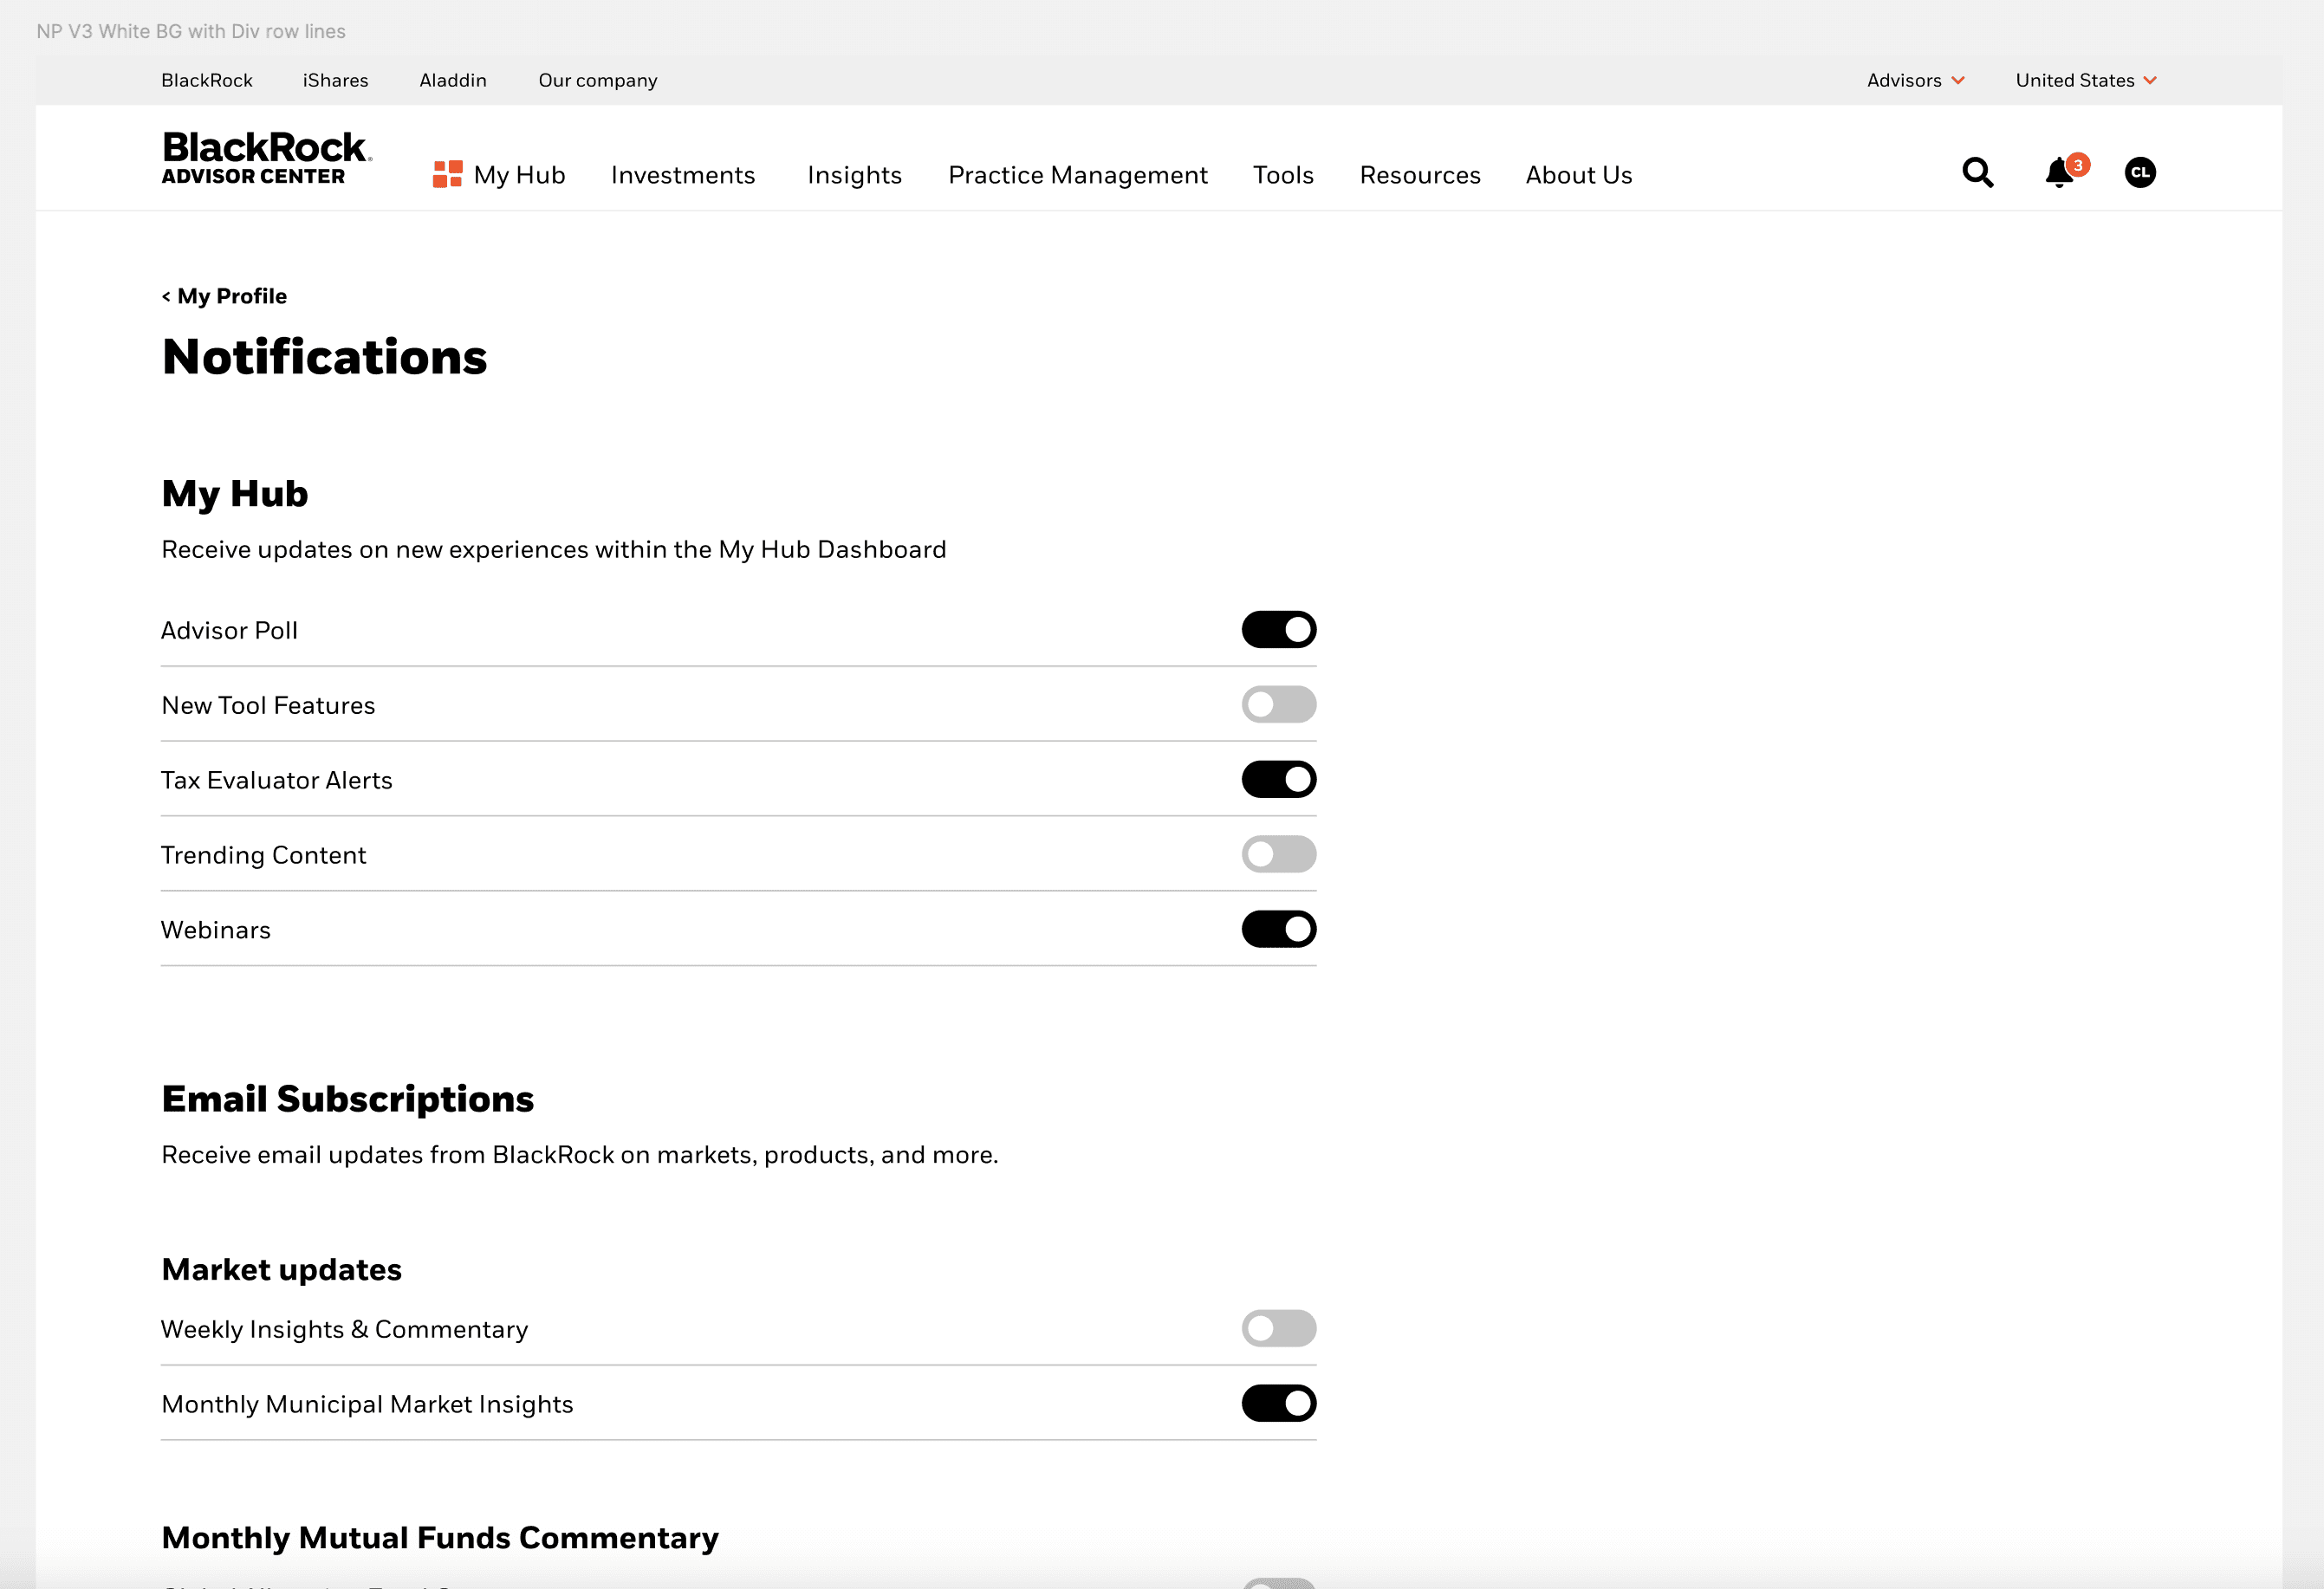Viewport: 2324px width, 1589px height.
Task: Expand the United States region dropdown
Action: [2085, 81]
